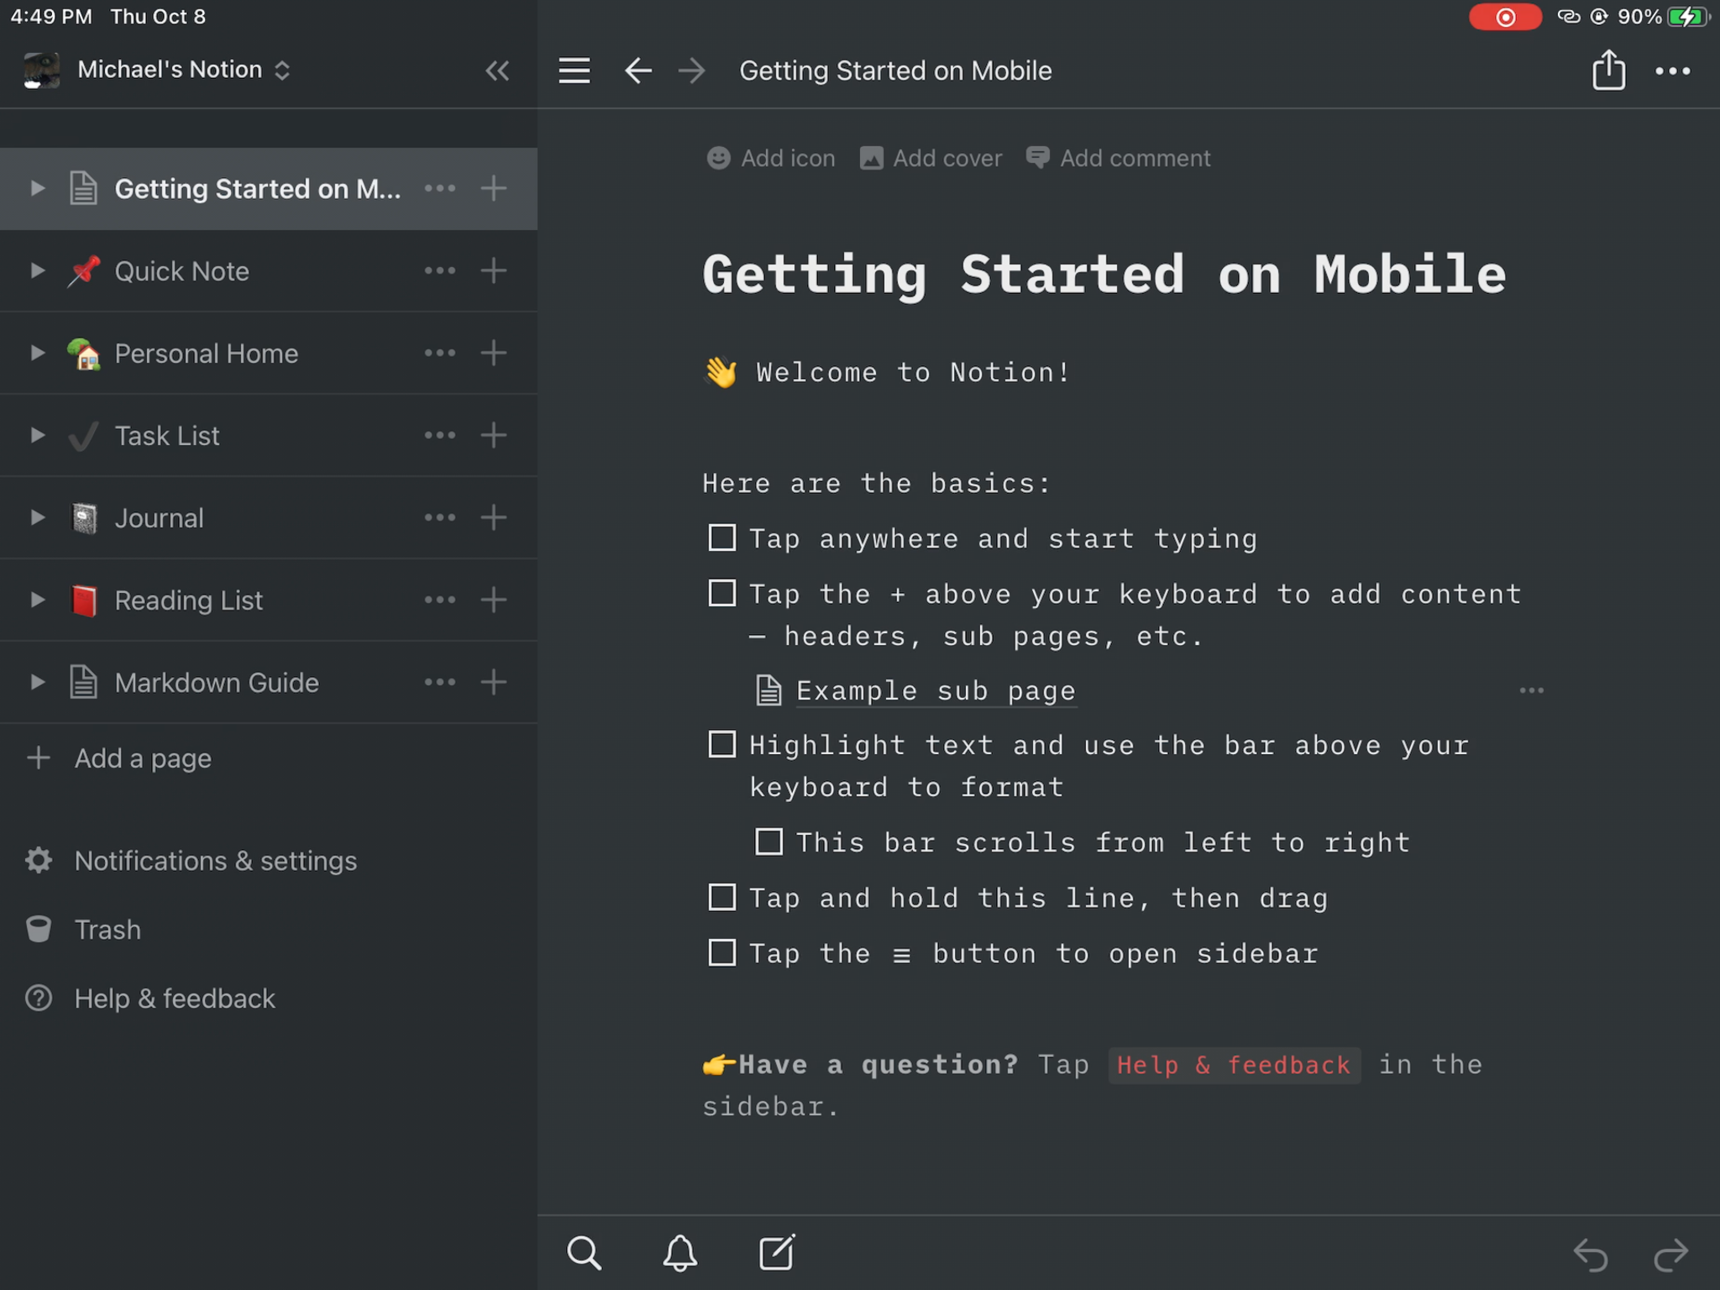Add a sub page inside Task List
Screen dimensions: 1720x1290
(494, 435)
